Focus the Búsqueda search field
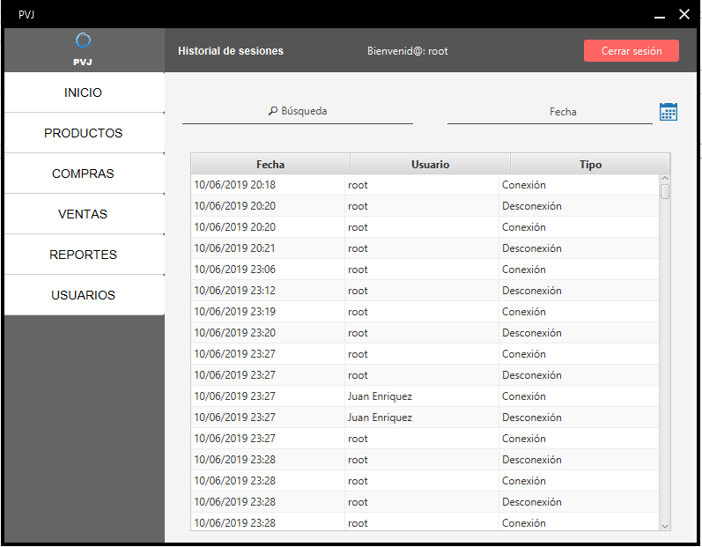This screenshot has height=547, width=702. coord(298,112)
